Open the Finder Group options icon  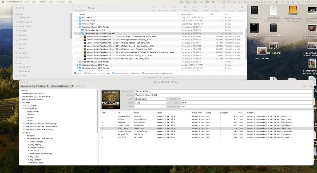pyautogui.click(x=186, y=7)
